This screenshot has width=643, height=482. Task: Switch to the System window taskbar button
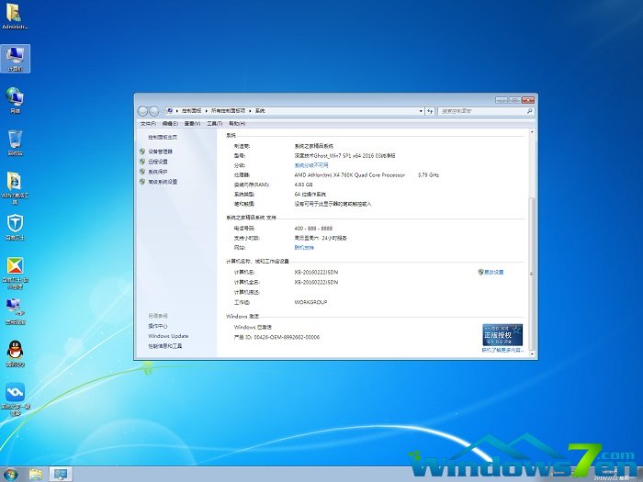(61, 475)
